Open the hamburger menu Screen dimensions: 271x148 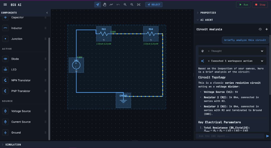point(5,5)
